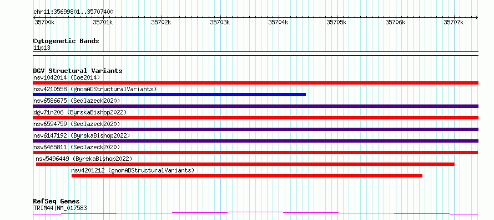Click the 35704k ruler tick label
The width and height of the screenshot is (494, 220).
[278, 22]
